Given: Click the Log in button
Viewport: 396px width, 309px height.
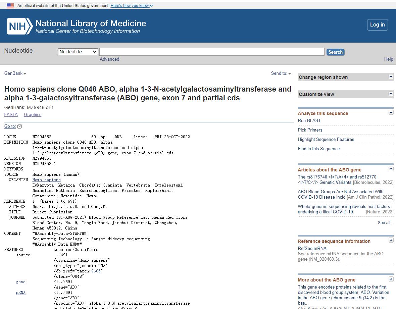Looking at the screenshot, I should pyautogui.click(x=377, y=25).
